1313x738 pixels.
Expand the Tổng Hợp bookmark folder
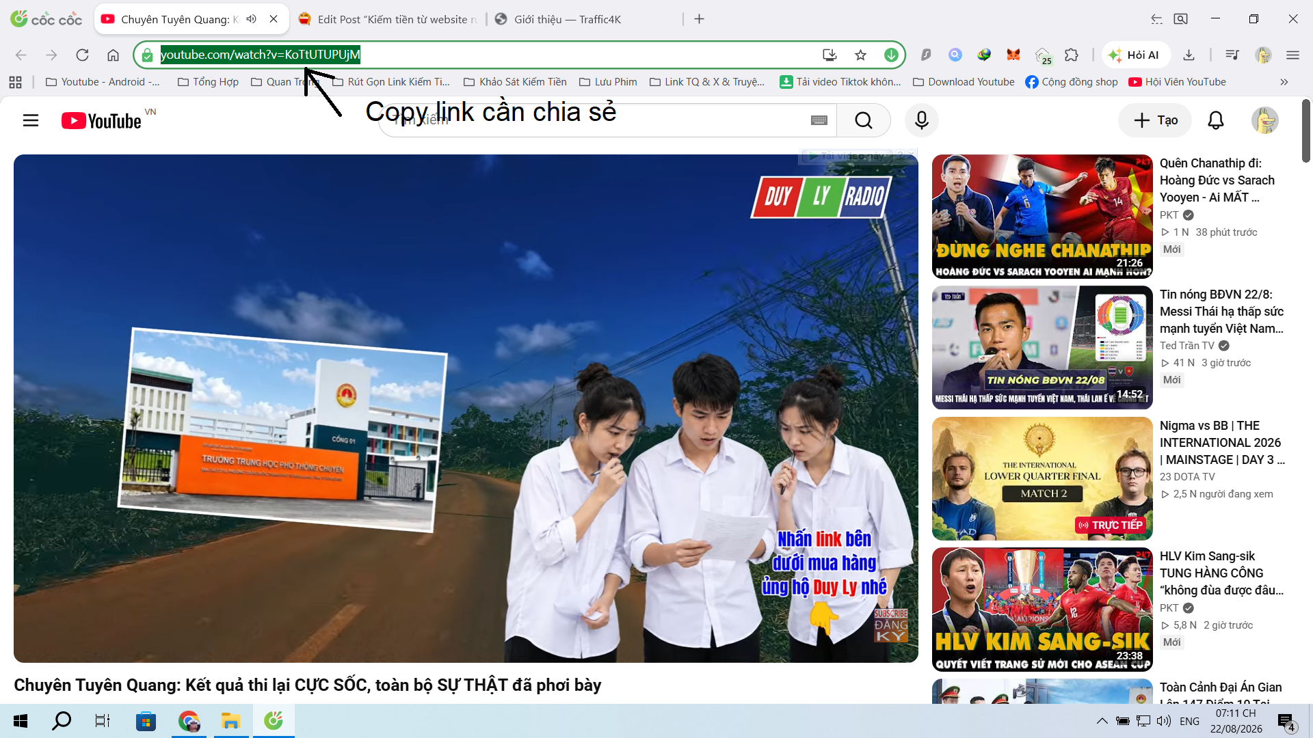(x=208, y=82)
